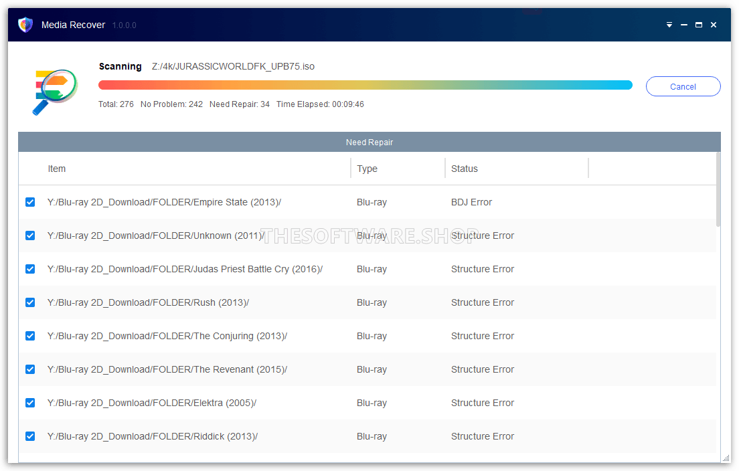This screenshot has width=739, height=471.
Task: Uncheck the Unknown (2011) checkbox
Action: (30, 235)
